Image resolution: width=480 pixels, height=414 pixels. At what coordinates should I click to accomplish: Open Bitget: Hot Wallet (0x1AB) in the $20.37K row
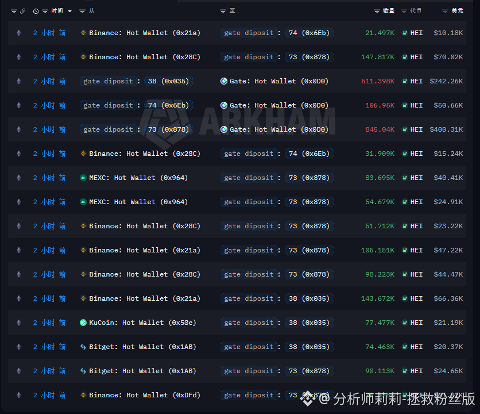click(x=142, y=347)
